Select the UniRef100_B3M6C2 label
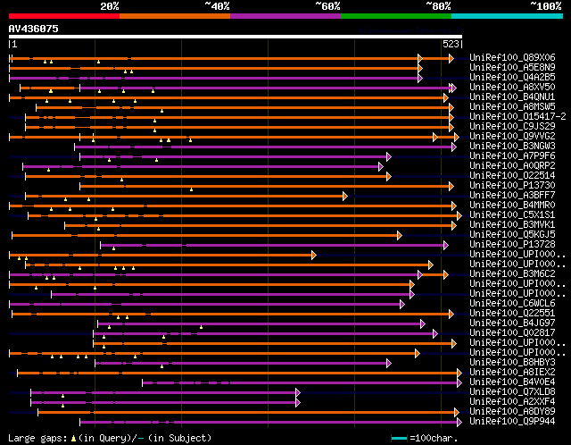Image resolution: width=571 pixels, height=445 pixels. point(512,274)
